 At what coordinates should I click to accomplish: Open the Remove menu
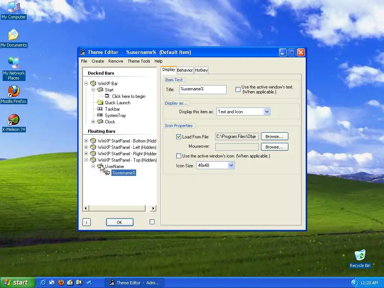click(x=115, y=61)
